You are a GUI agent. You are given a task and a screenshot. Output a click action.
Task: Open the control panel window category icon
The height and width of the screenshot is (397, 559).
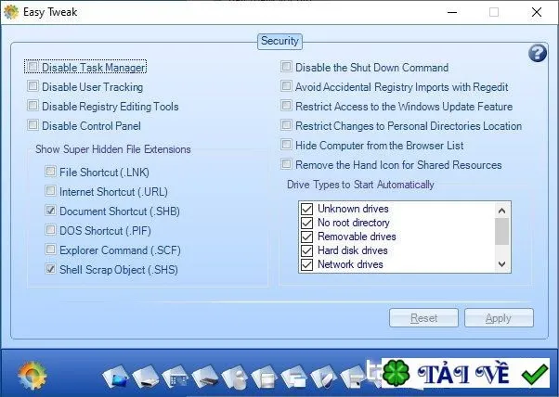(x=175, y=377)
